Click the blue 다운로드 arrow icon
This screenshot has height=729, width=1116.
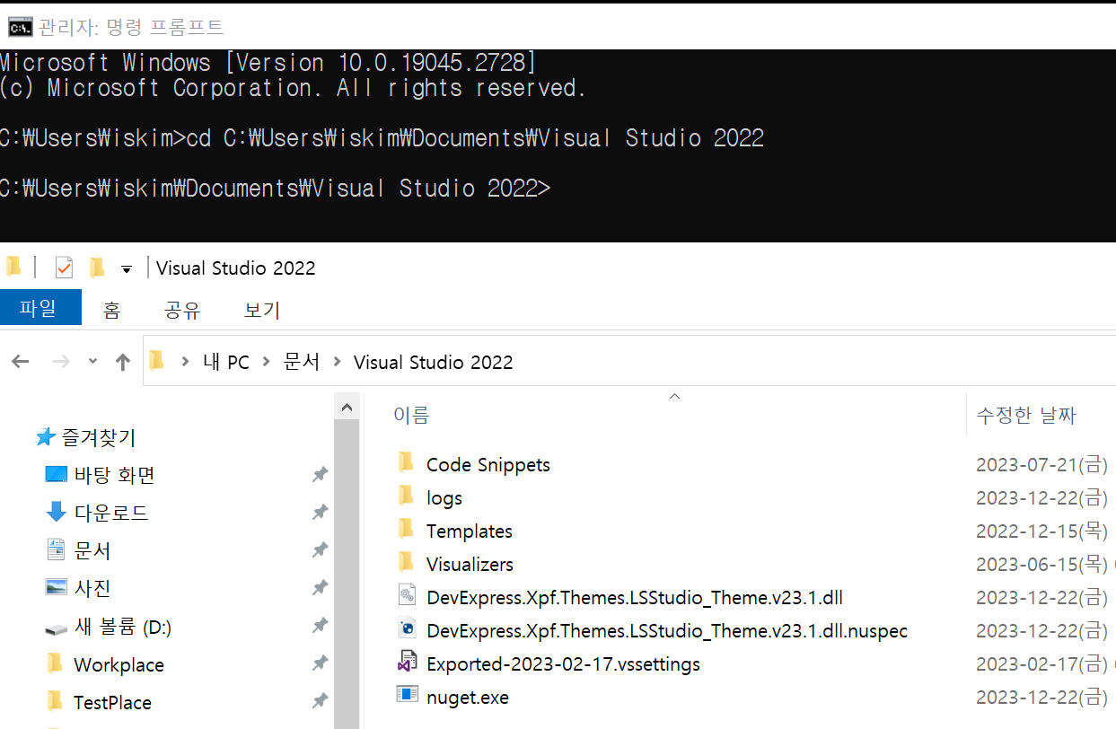[x=57, y=512]
